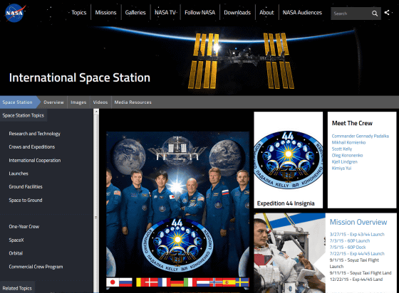Open the 7/3/15 60P Launch link
This screenshot has height=293, width=399.
point(350,240)
